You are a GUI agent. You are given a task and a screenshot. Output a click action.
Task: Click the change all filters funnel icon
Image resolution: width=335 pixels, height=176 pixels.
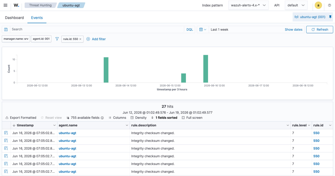click(57, 39)
